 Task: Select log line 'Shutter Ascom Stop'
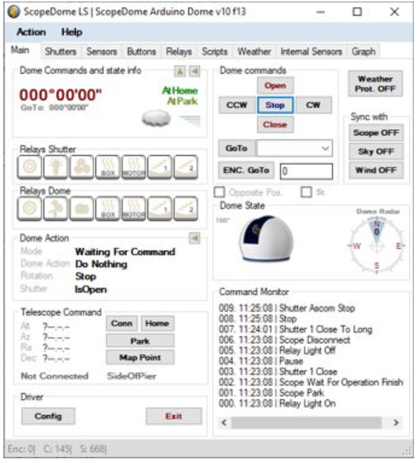(x=287, y=308)
